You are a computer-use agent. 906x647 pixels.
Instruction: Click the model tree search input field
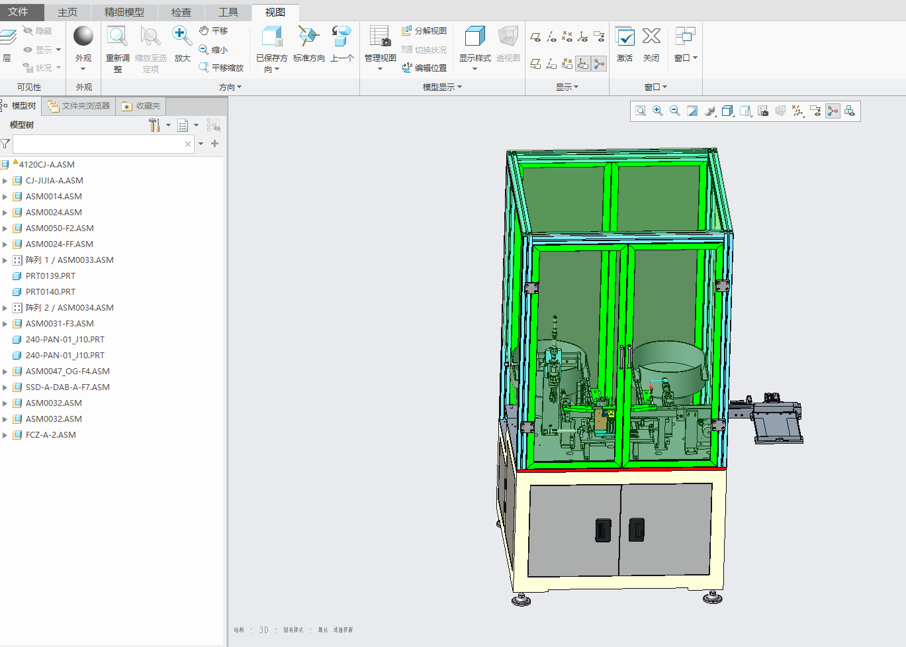(98, 144)
